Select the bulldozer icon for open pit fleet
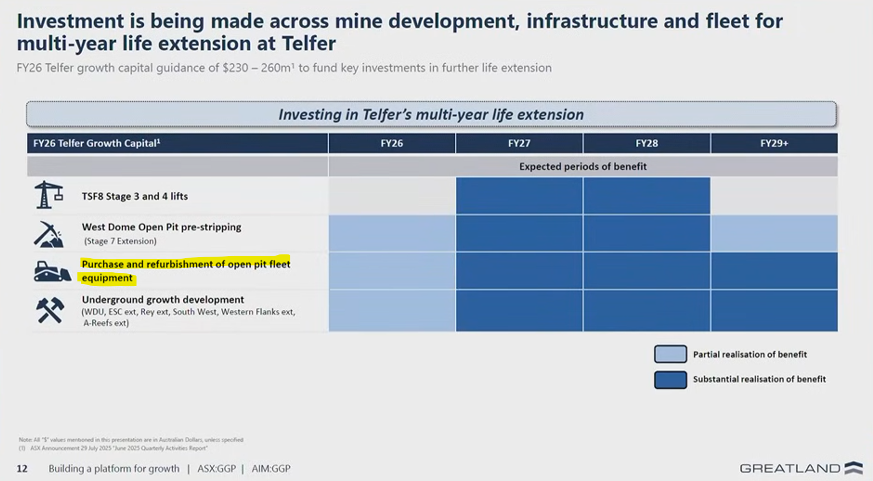 (x=52, y=271)
